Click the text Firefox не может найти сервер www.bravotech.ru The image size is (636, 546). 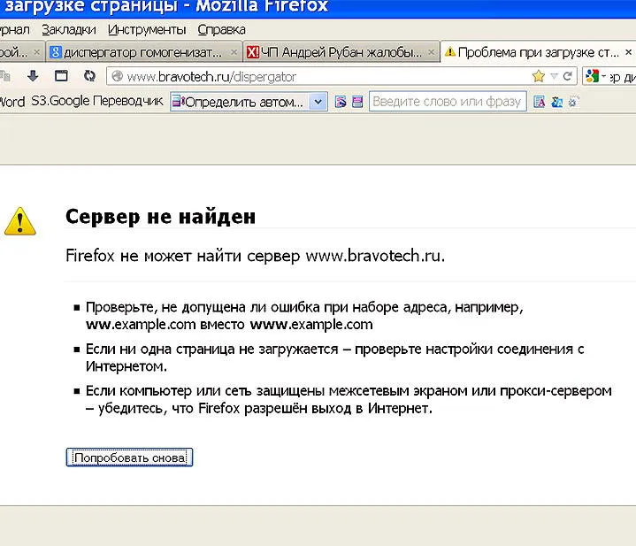(x=255, y=256)
